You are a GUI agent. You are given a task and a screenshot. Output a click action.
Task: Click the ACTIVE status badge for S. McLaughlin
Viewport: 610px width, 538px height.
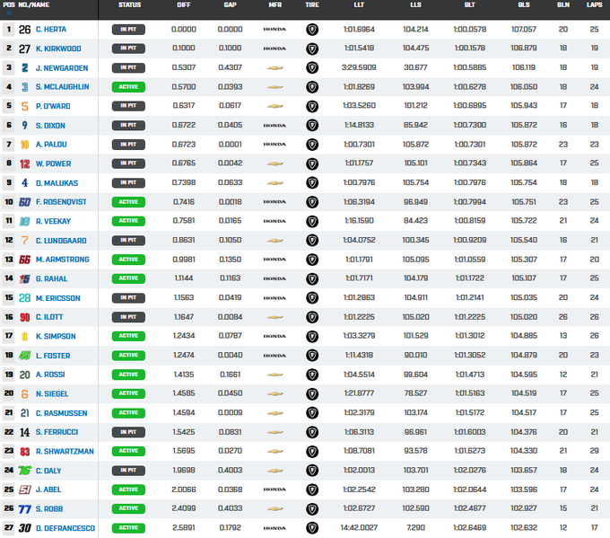[128, 86]
